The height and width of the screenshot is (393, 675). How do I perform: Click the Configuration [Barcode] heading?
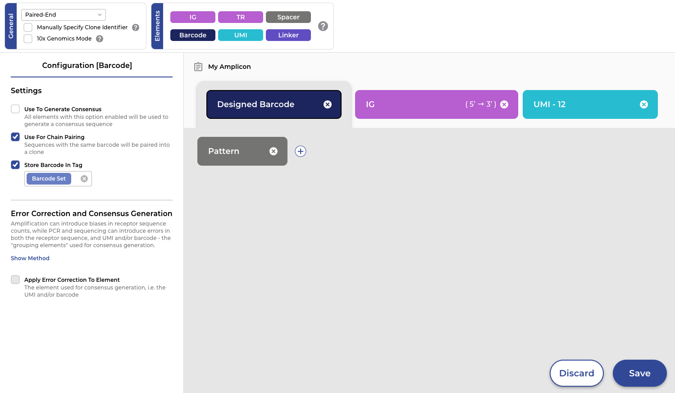click(x=87, y=66)
